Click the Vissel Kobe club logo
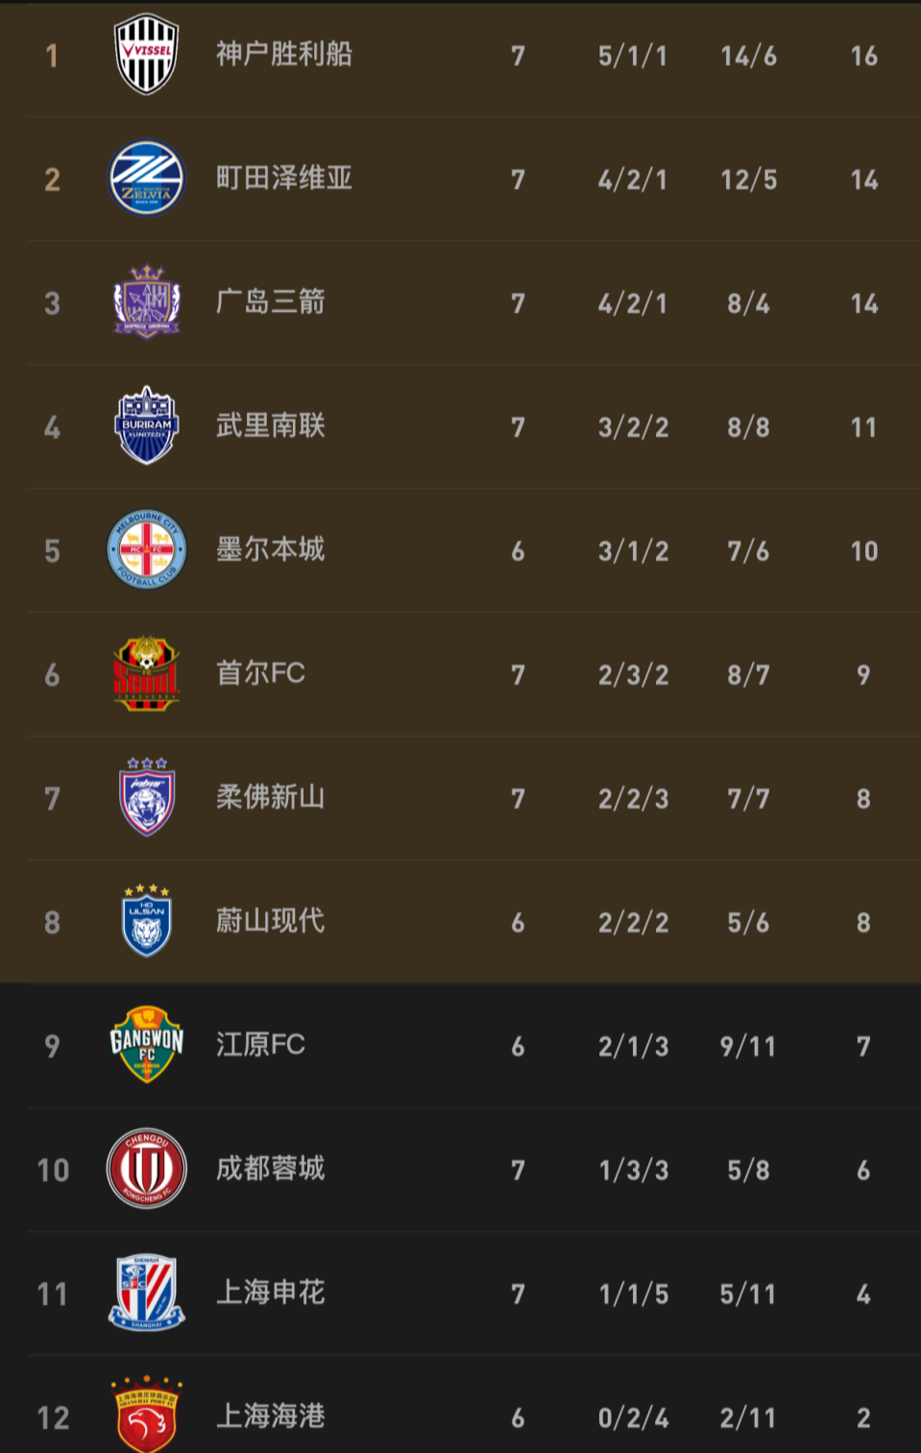This screenshot has width=921, height=1453. click(146, 55)
